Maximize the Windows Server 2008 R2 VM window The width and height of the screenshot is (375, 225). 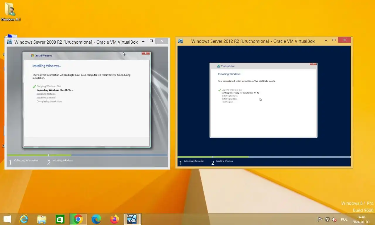point(151,41)
